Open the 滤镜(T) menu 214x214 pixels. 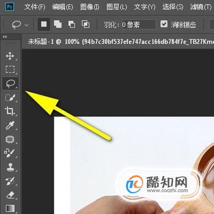(x=201, y=7)
